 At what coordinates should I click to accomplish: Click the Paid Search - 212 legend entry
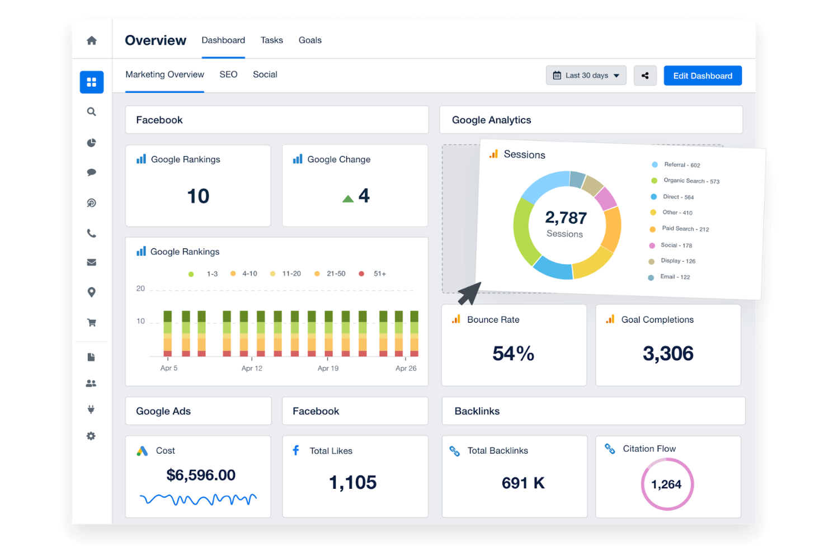(679, 229)
